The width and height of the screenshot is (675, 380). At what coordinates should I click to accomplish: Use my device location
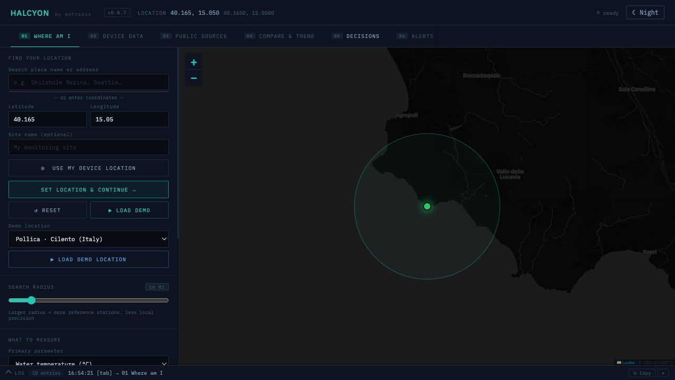coord(89,168)
